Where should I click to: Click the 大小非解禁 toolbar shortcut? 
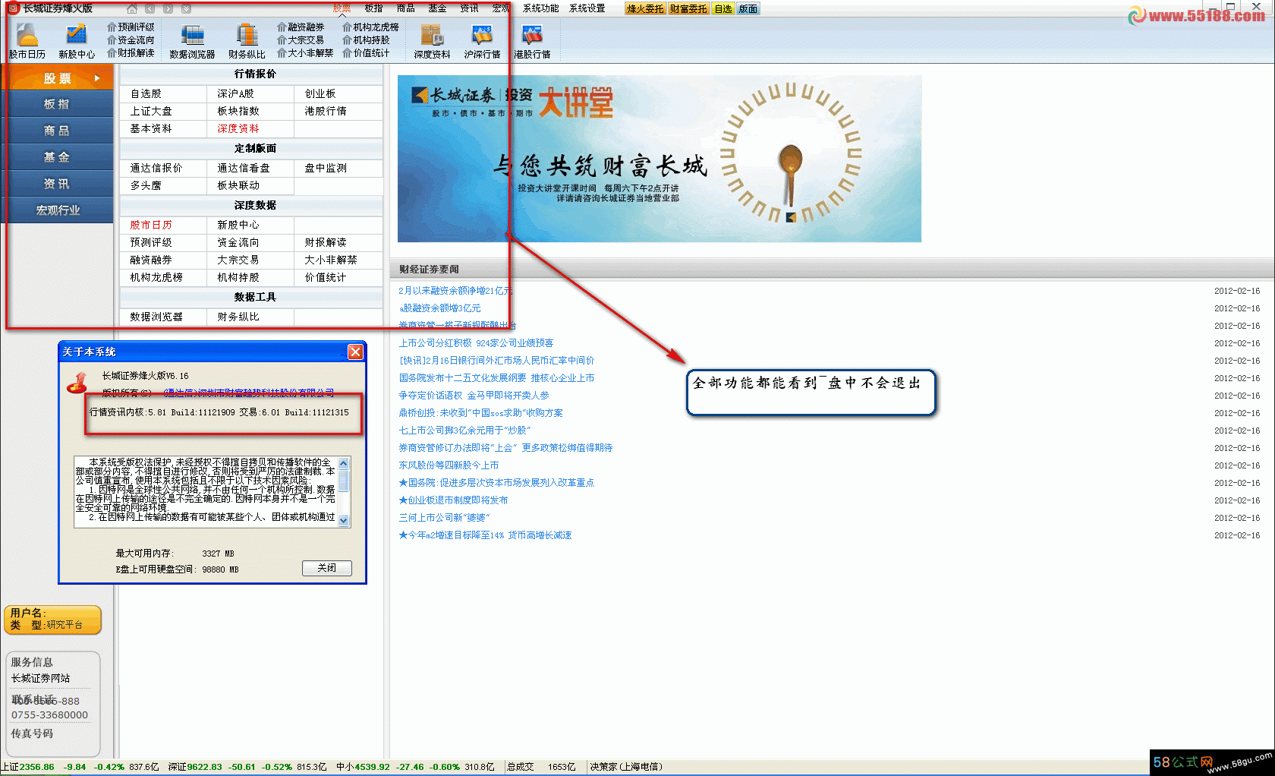[x=305, y=52]
